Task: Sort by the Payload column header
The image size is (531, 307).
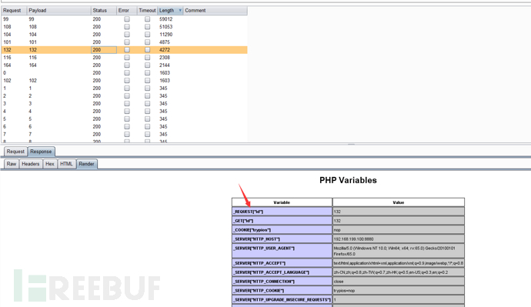Action: (58, 11)
